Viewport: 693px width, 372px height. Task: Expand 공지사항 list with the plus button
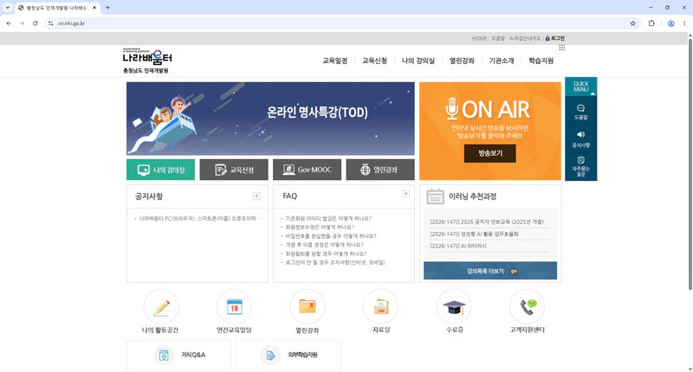[x=256, y=196]
